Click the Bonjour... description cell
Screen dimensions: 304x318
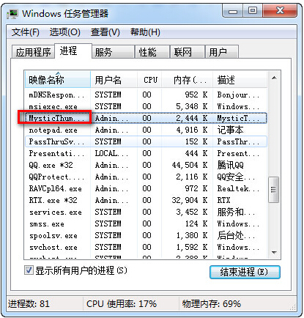pyautogui.click(x=238, y=95)
